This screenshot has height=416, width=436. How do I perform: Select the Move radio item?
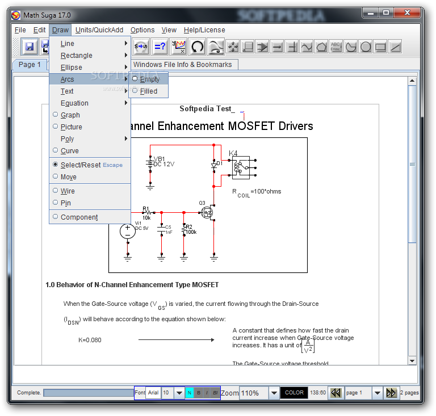tap(90, 177)
